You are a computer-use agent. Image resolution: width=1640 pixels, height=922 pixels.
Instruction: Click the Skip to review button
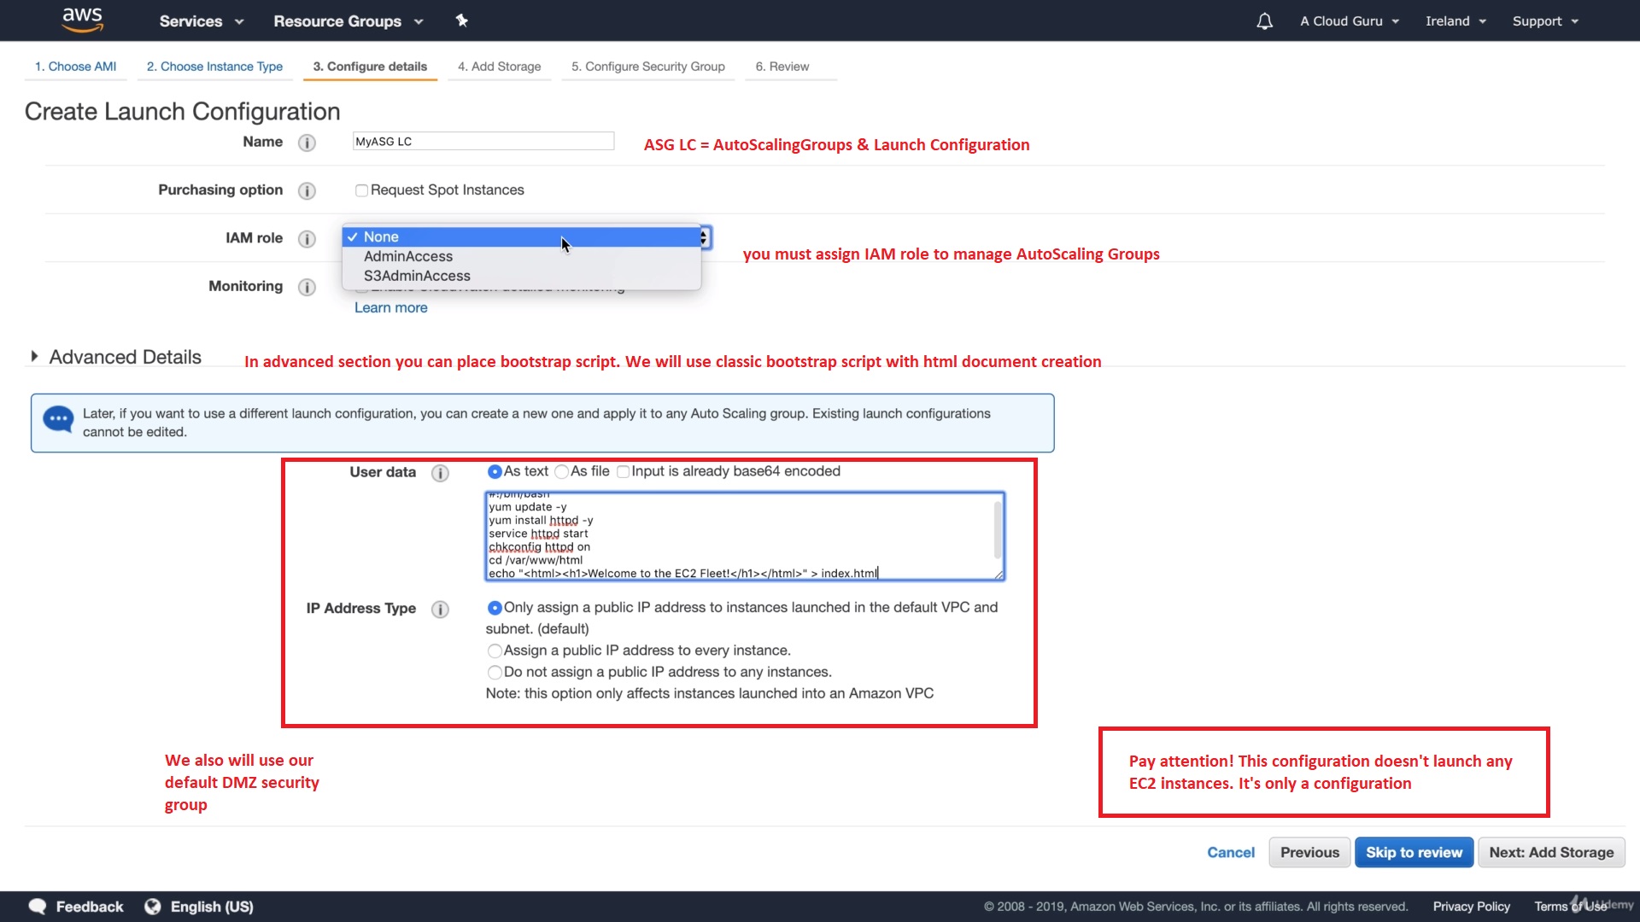pyautogui.click(x=1414, y=852)
